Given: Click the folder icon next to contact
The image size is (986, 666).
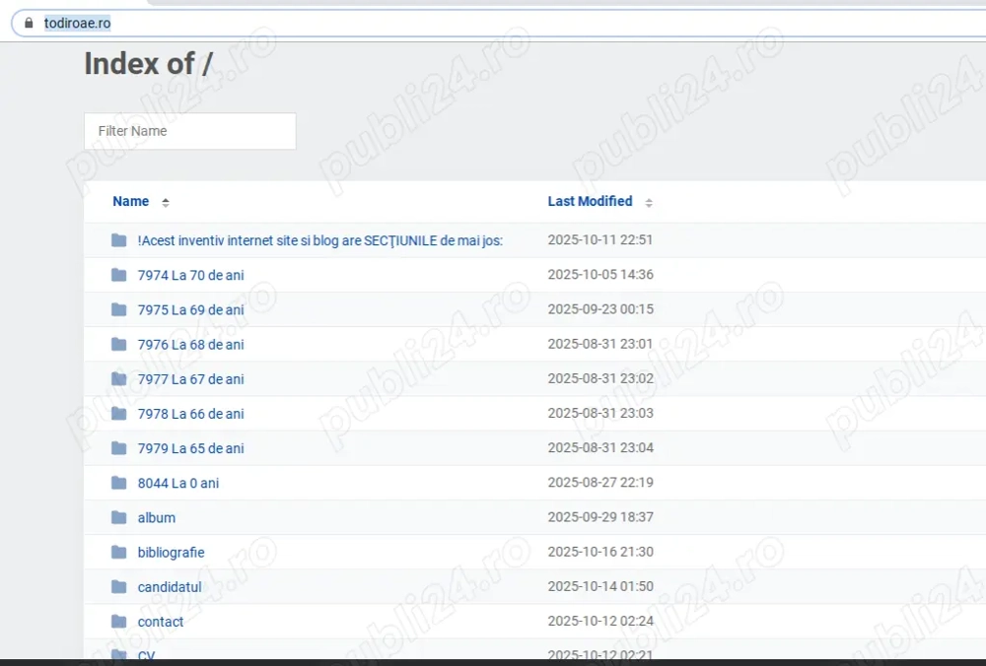Looking at the screenshot, I should [x=118, y=621].
